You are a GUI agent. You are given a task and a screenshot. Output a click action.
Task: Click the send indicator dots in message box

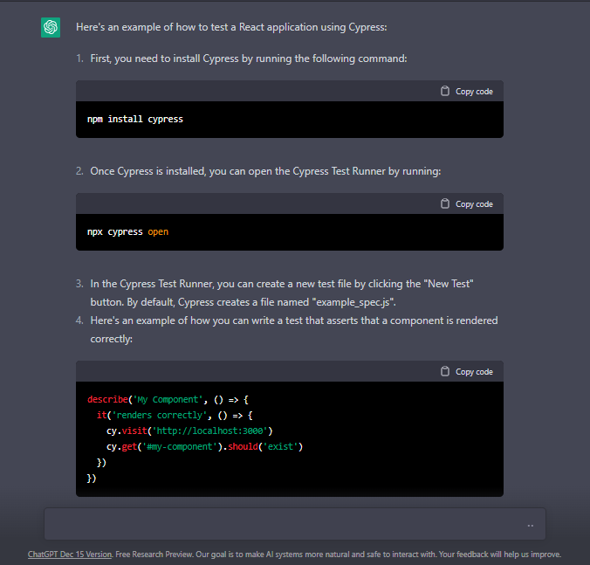[x=531, y=526]
